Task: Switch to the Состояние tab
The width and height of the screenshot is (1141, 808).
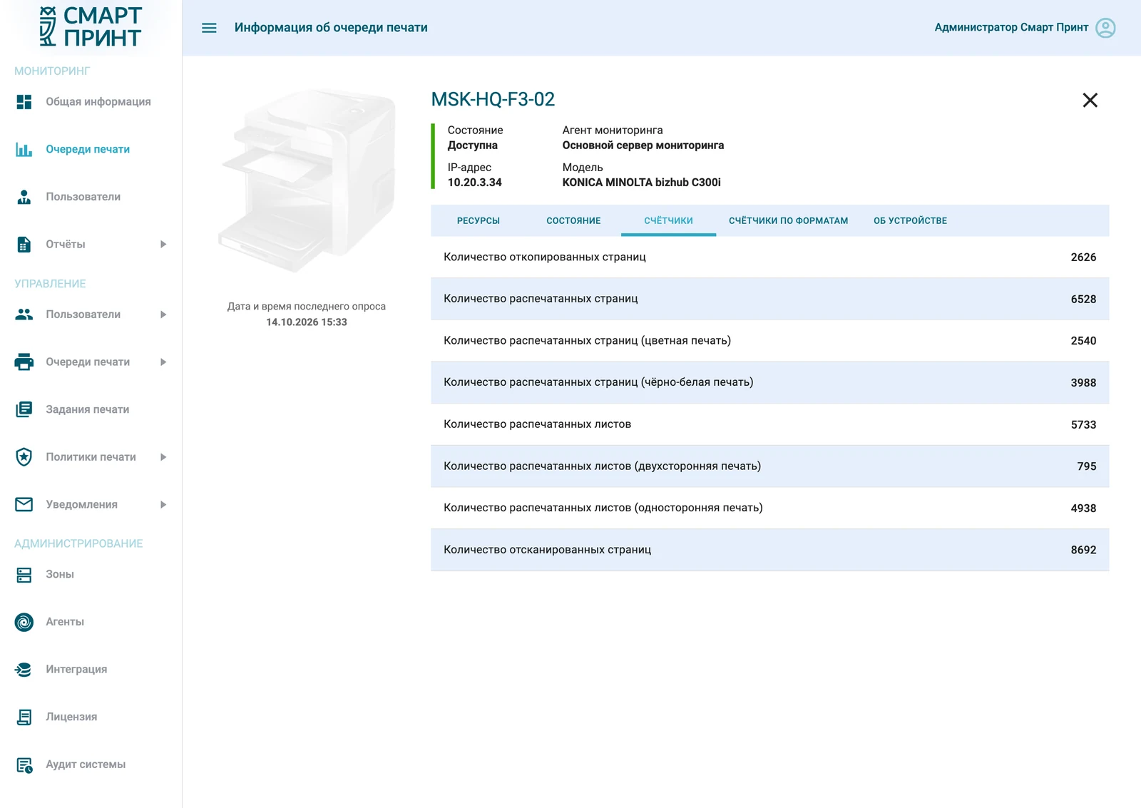Action: pyautogui.click(x=573, y=221)
